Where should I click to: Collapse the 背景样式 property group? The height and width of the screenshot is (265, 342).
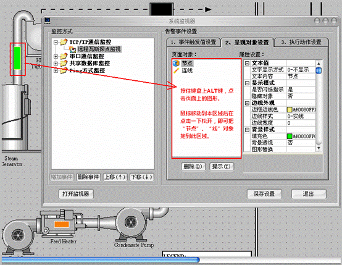click(247, 130)
